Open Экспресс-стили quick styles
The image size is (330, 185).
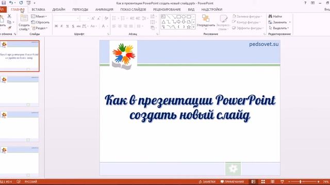point(223,22)
